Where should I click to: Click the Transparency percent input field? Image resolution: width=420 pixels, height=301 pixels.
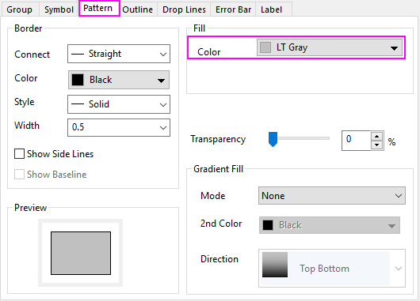[x=357, y=141]
